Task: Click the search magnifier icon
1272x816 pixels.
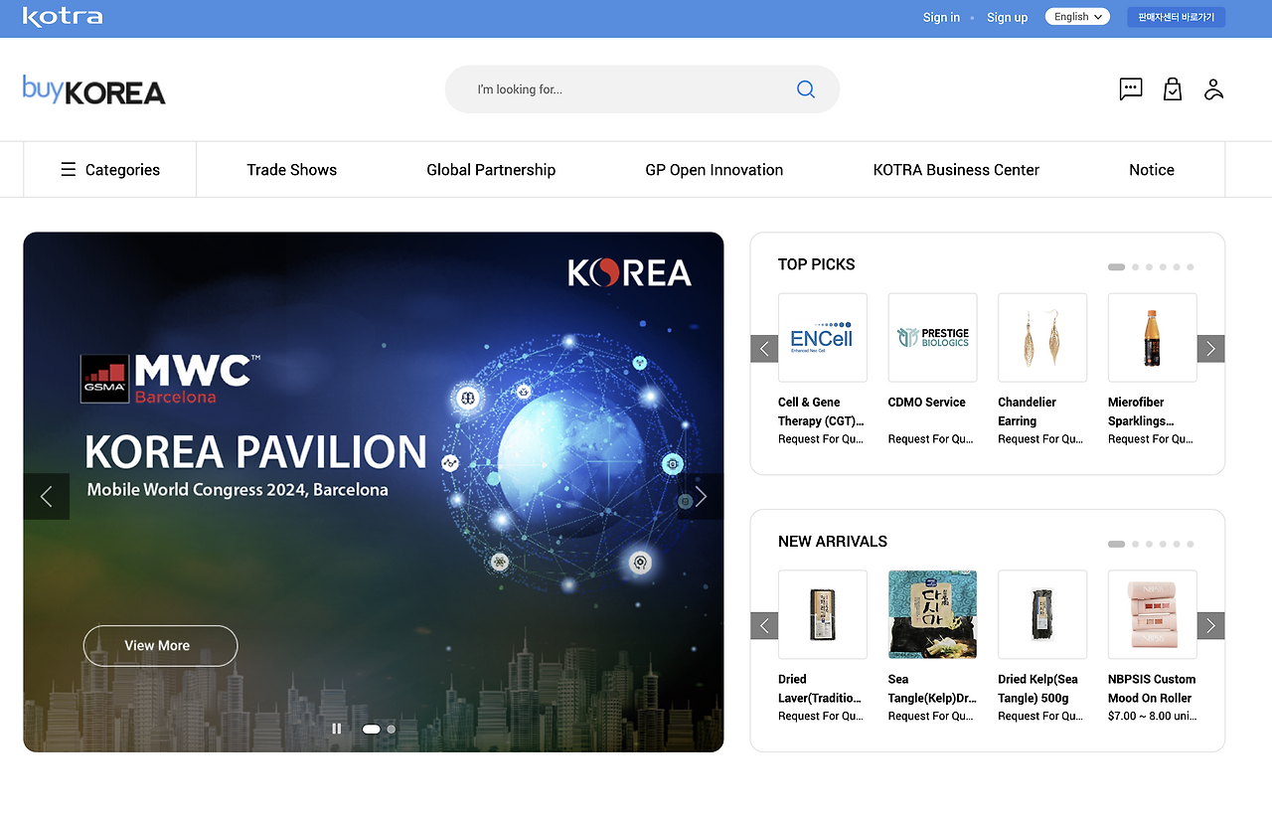Action: coord(806,89)
